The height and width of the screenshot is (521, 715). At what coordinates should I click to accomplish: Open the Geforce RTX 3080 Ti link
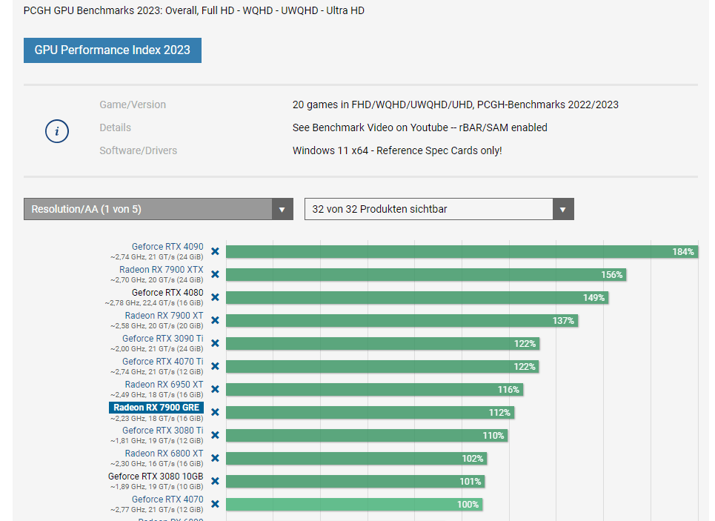pos(163,430)
